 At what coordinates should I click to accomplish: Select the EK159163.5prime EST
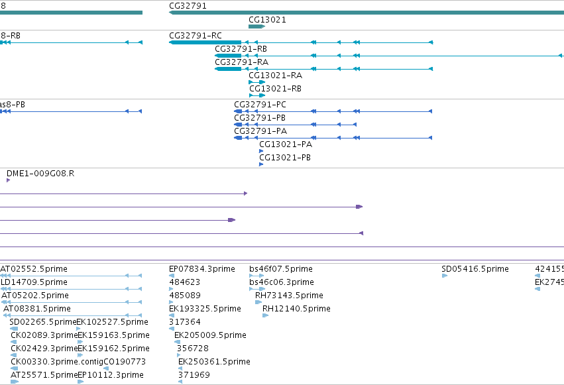click(80, 342)
